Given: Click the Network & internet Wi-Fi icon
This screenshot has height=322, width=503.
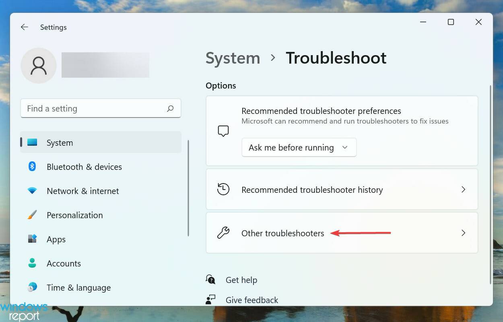Looking at the screenshot, I should pyautogui.click(x=32, y=191).
